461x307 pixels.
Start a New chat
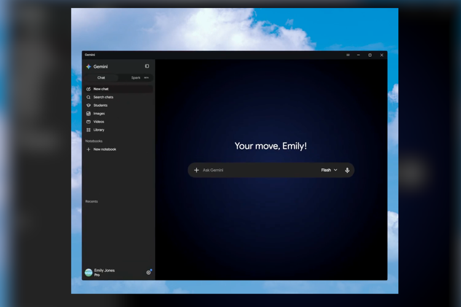pyautogui.click(x=119, y=89)
